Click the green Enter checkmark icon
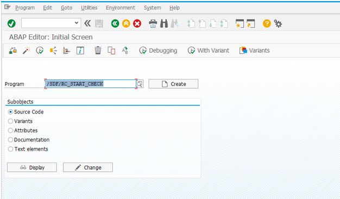Image resolution: width=340 pixels, height=199 pixels. (x=11, y=23)
